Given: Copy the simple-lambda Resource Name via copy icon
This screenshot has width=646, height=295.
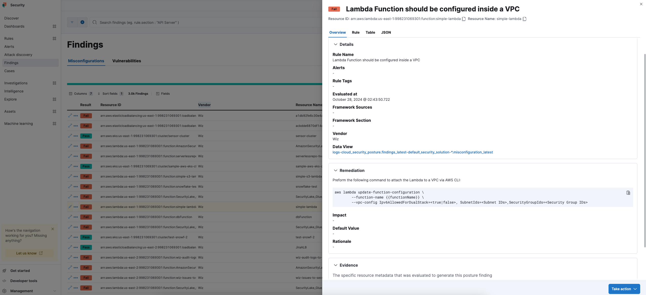Looking at the screenshot, I should coord(524,19).
